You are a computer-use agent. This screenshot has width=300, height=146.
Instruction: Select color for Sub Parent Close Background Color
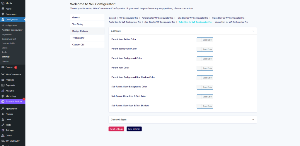[205, 87]
